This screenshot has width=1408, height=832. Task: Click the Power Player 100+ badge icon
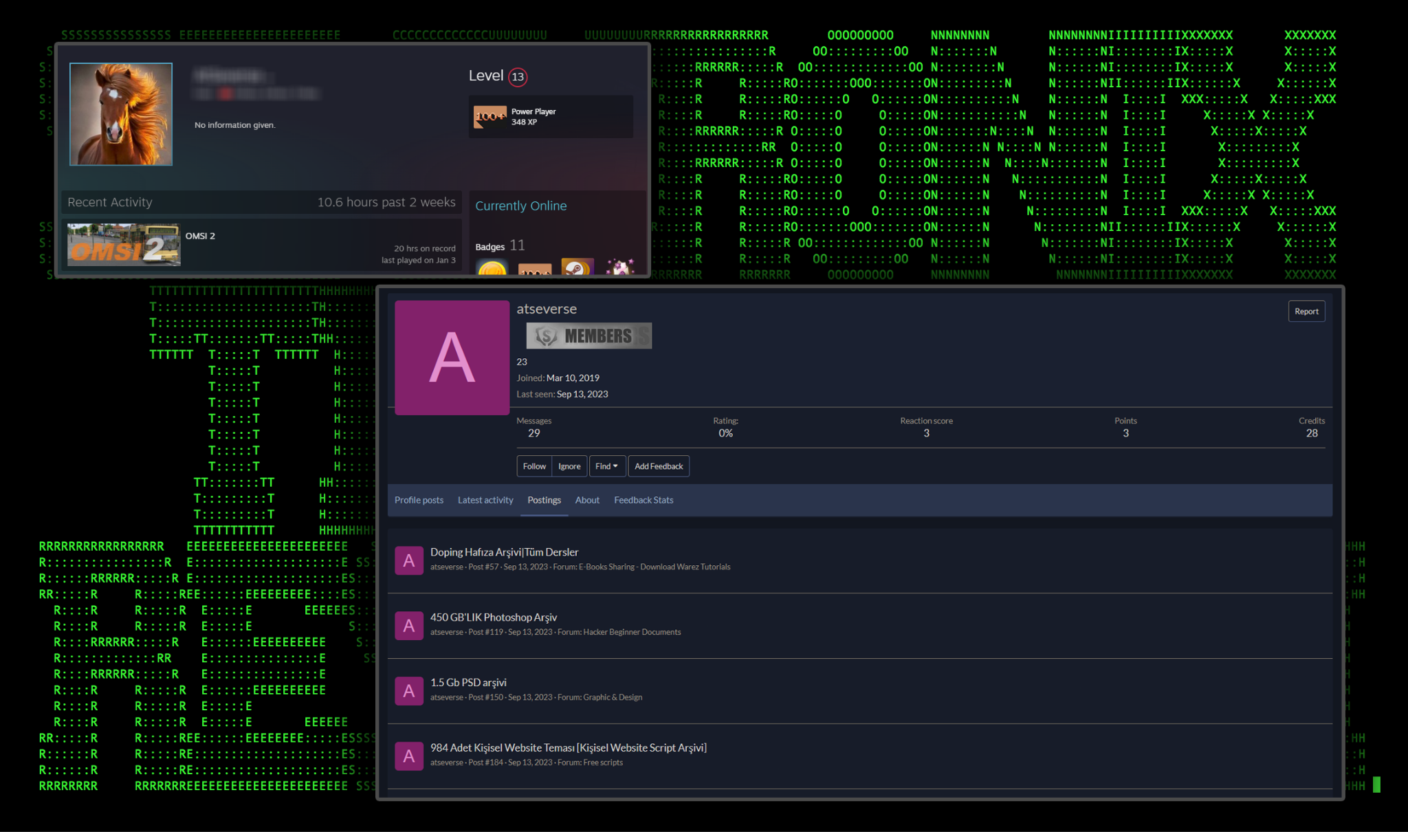click(489, 117)
